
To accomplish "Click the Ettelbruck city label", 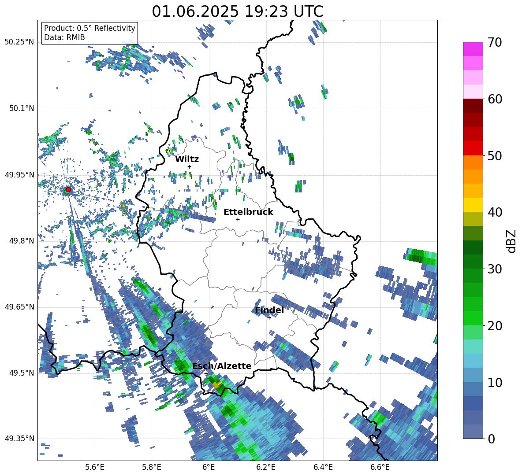I will [x=248, y=212].
